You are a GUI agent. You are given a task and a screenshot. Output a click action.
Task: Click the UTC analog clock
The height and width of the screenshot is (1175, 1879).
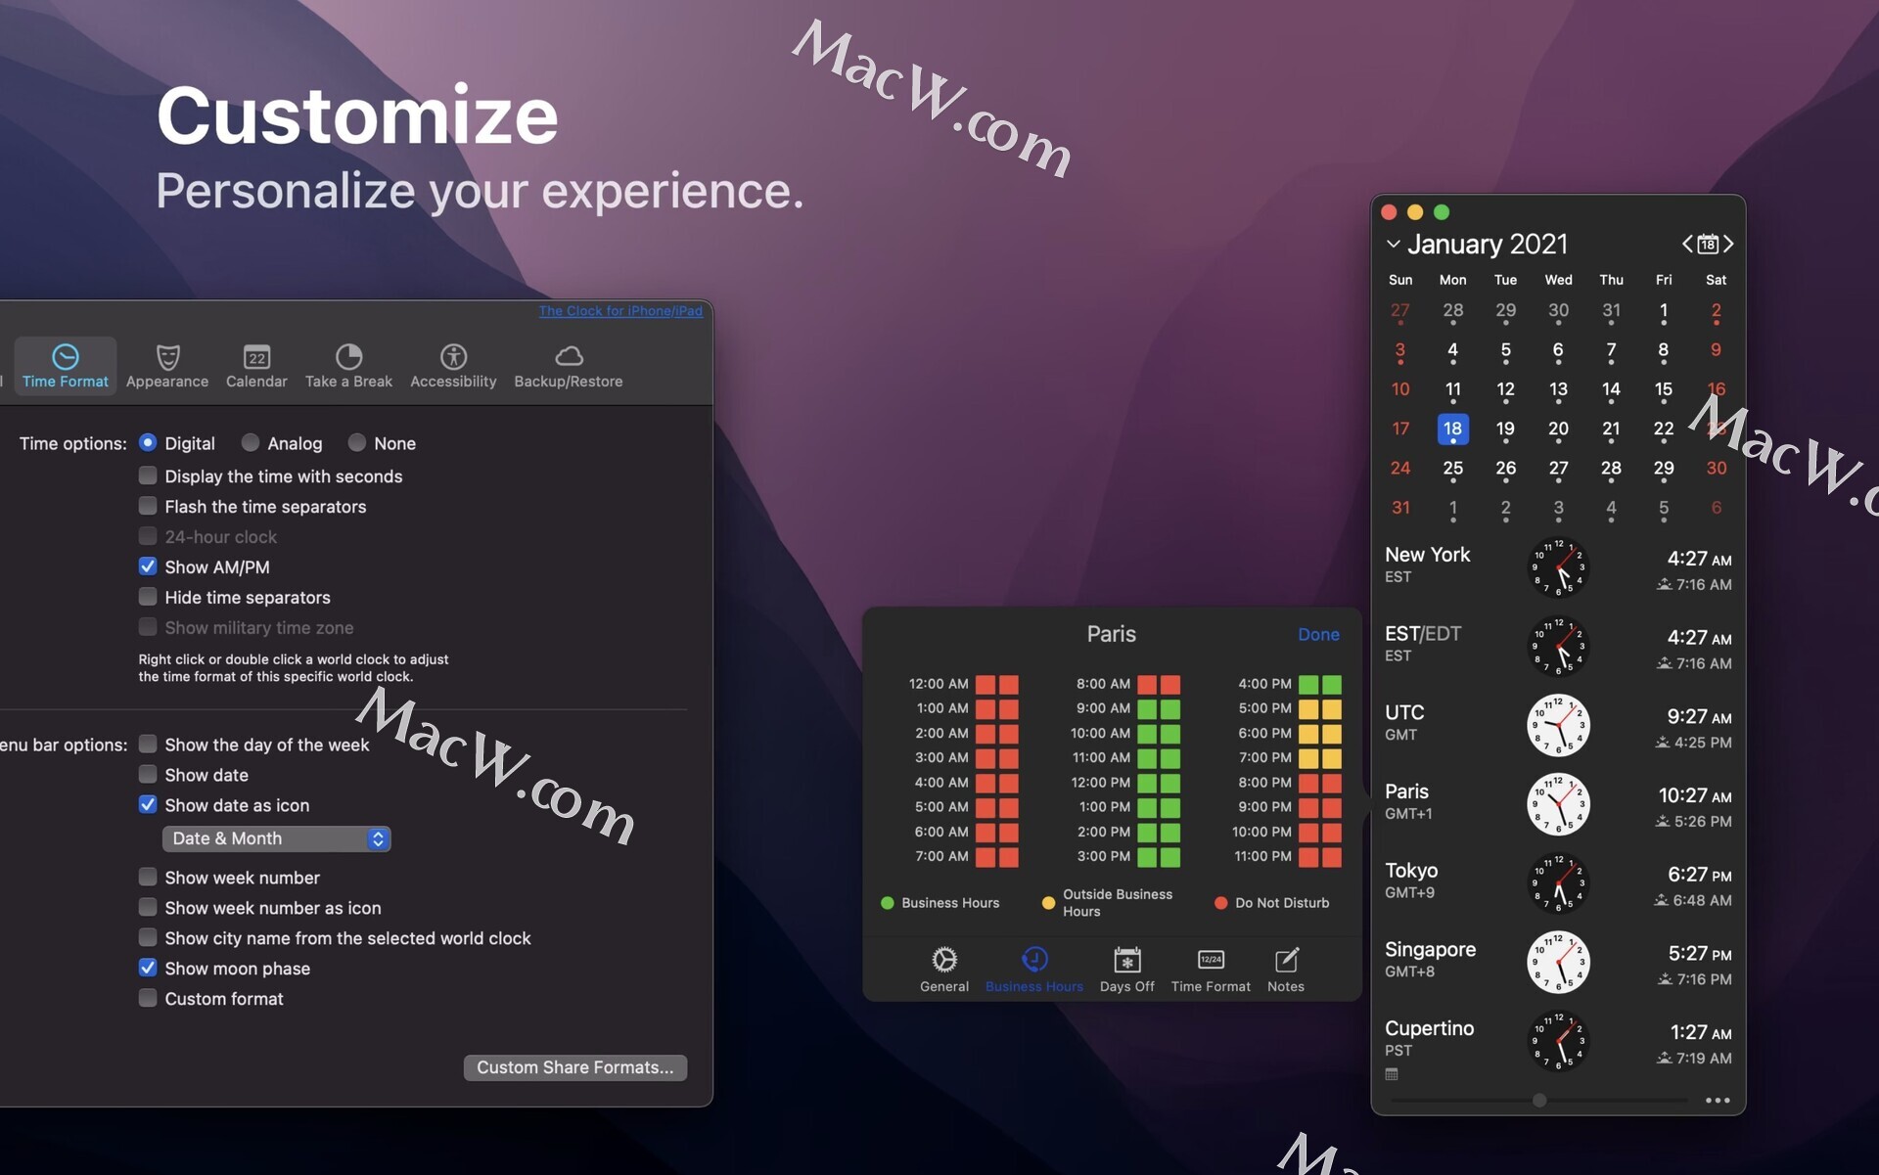1558,726
